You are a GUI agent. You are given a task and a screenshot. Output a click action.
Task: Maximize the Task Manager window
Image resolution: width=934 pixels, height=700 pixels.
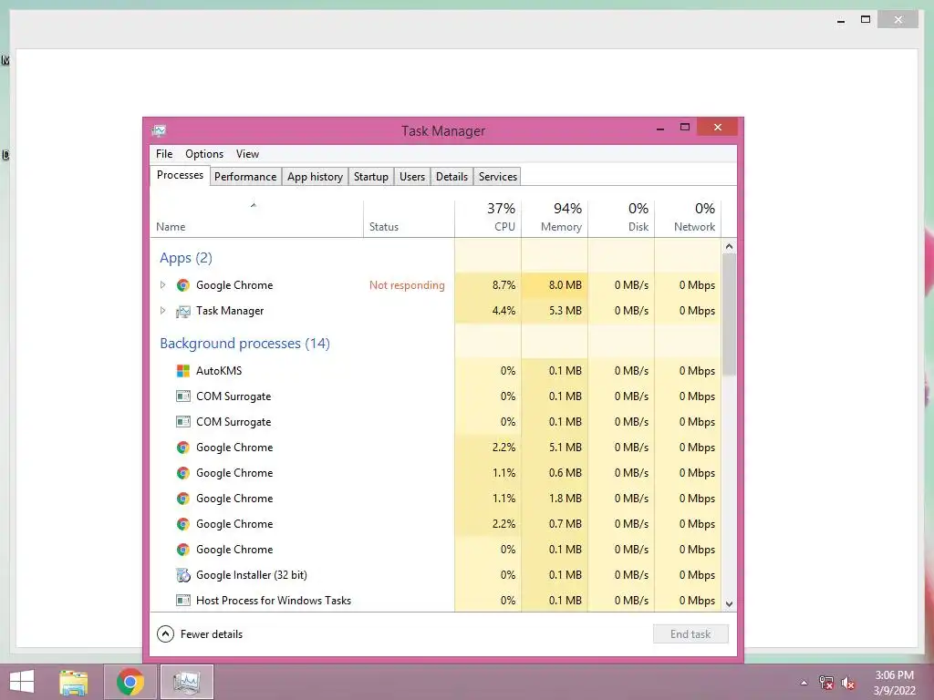click(x=684, y=128)
